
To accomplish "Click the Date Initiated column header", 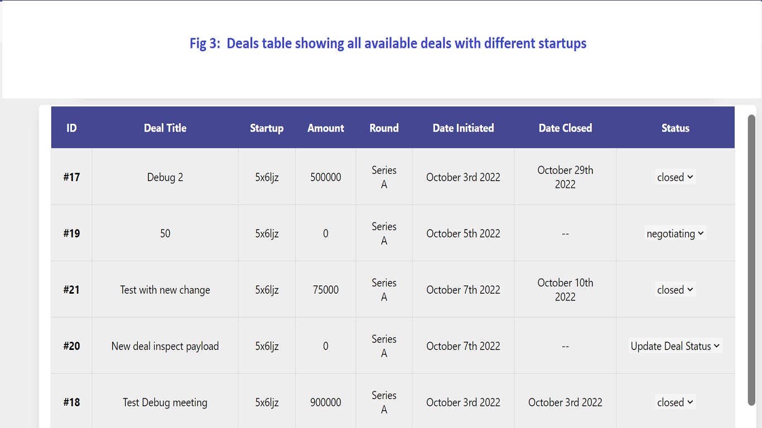I will (463, 128).
